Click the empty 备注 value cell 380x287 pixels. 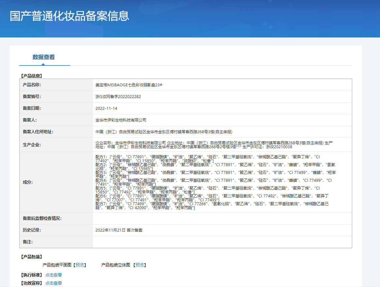(x=222, y=242)
